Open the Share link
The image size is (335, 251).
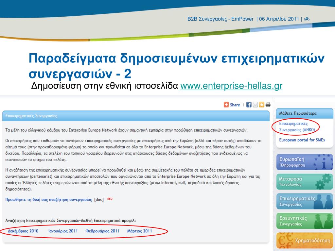click(235, 105)
